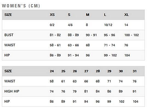Click the WOMEN'S (CM) heading
Viewport: 147px width, 110px height.
pyautogui.click(x=21, y=6)
